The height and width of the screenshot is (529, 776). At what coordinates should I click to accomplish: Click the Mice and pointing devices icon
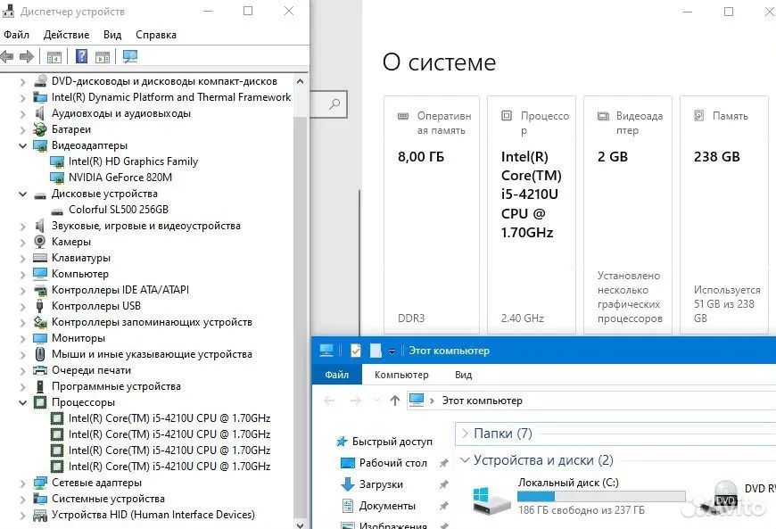pos(39,354)
